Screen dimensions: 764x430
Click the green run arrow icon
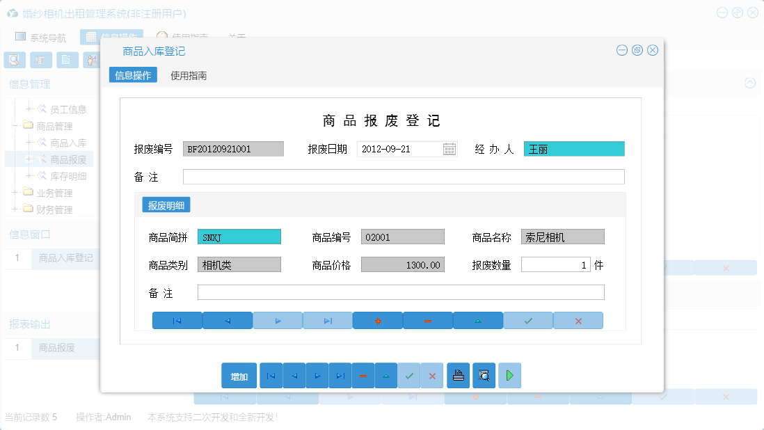509,375
